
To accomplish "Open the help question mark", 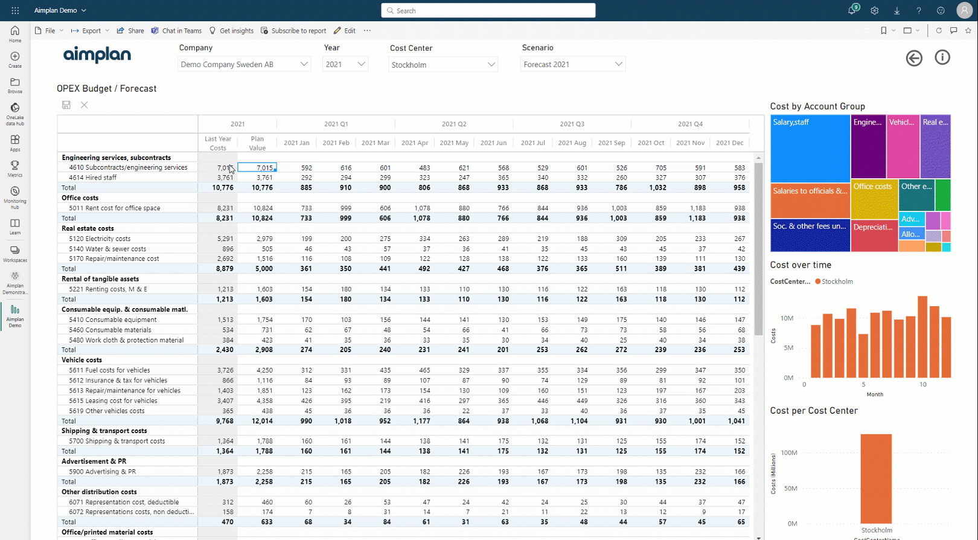I will click(919, 10).
